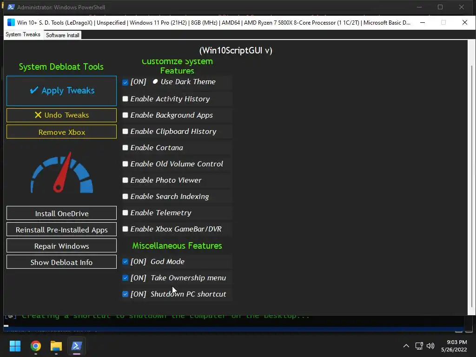Uncheck Take Ownership menu option
476x357 pixels.
[125, 278]
